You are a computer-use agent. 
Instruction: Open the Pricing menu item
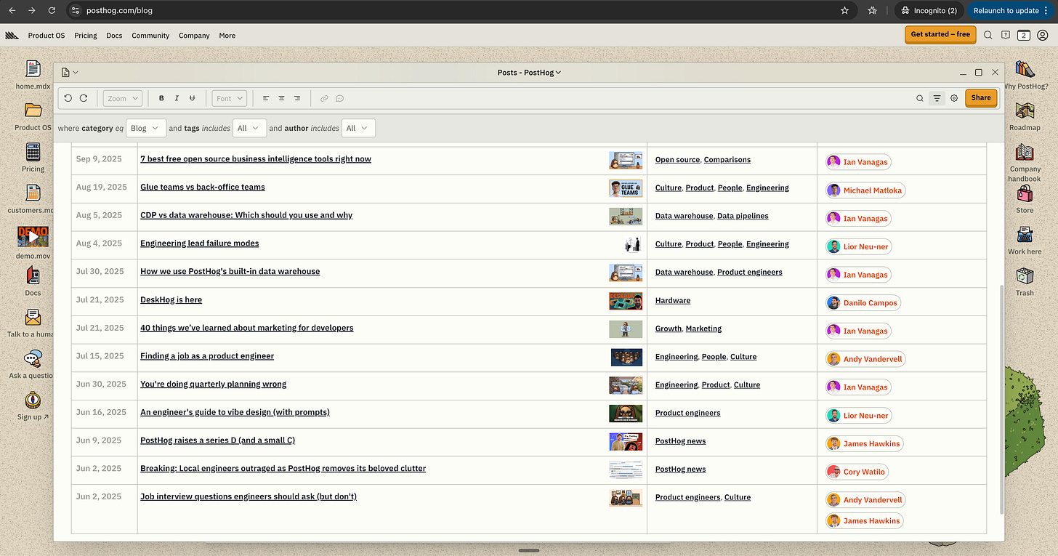(86, 35)
